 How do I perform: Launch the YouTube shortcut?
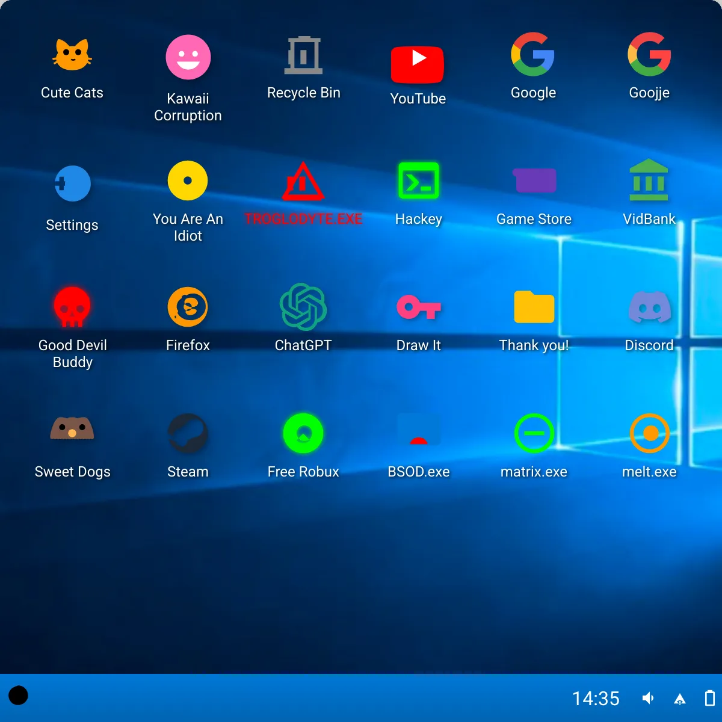point(418,64)
